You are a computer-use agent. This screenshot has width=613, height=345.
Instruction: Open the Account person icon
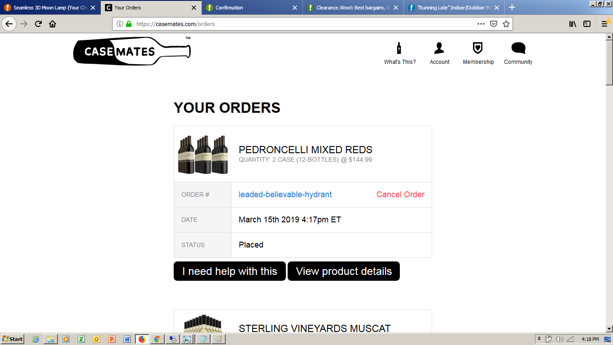point(439,48)
